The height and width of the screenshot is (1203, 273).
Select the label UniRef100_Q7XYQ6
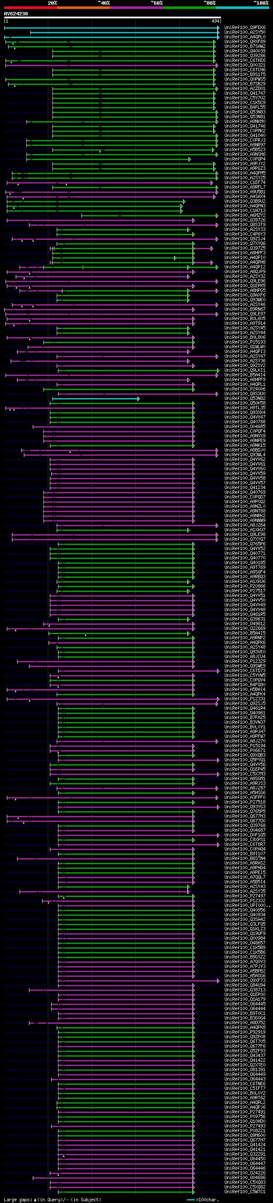(245, 243)
